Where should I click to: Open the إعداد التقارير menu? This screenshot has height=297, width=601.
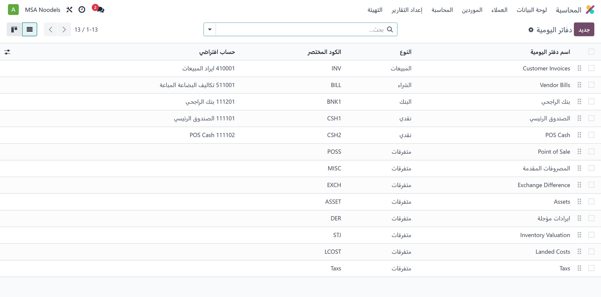click(407, 10)
